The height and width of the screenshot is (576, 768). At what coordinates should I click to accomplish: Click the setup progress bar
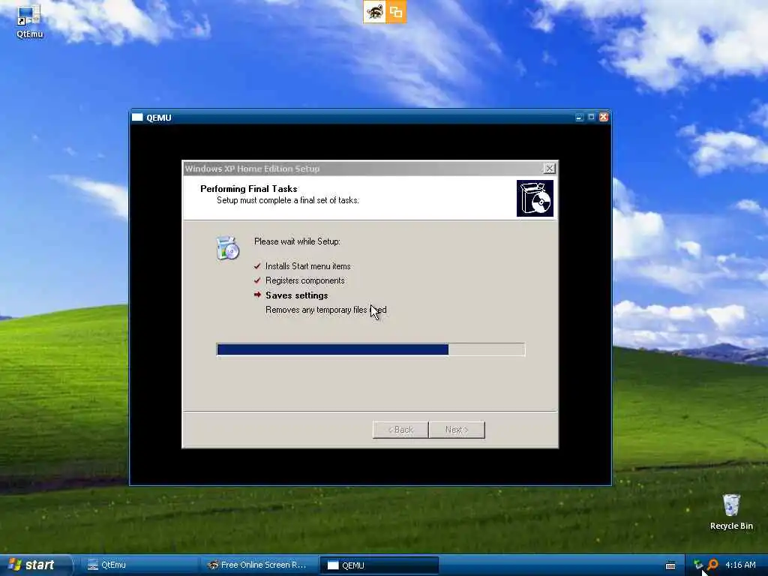[x=370, y=349]
